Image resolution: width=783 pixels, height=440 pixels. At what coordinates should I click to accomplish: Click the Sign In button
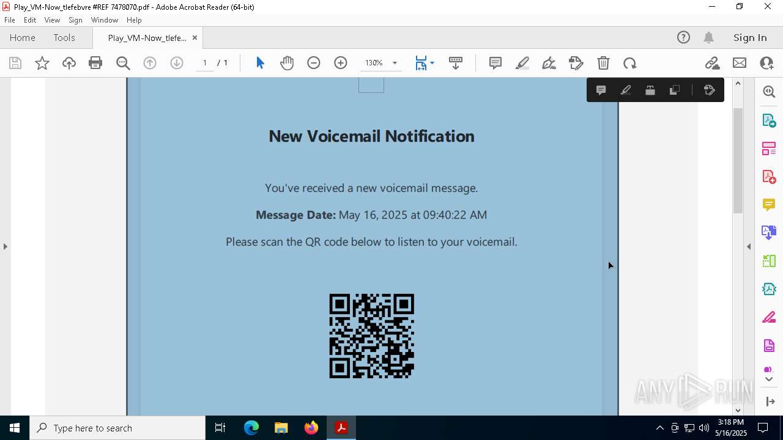[x=750, y=38]
